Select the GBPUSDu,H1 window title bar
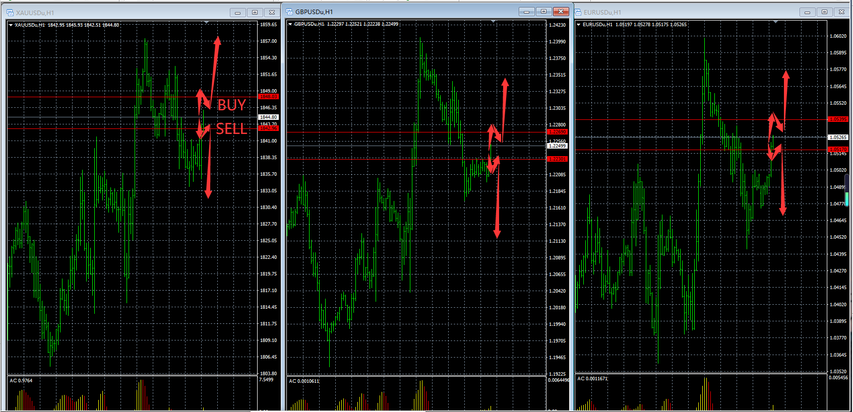 403,12
